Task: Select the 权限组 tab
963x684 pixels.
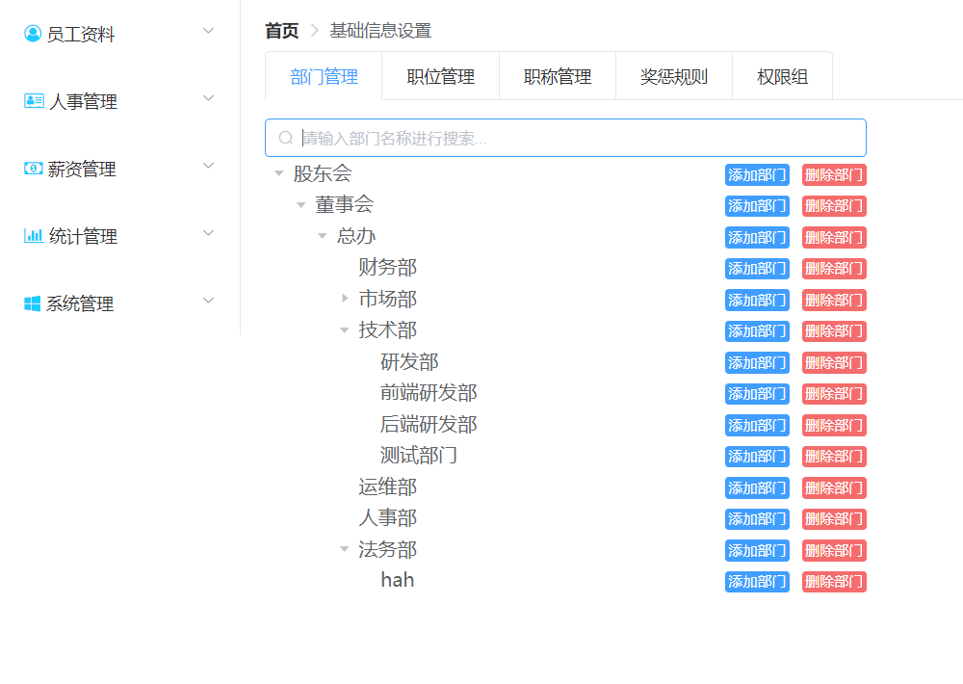Action: click(782, 76)
